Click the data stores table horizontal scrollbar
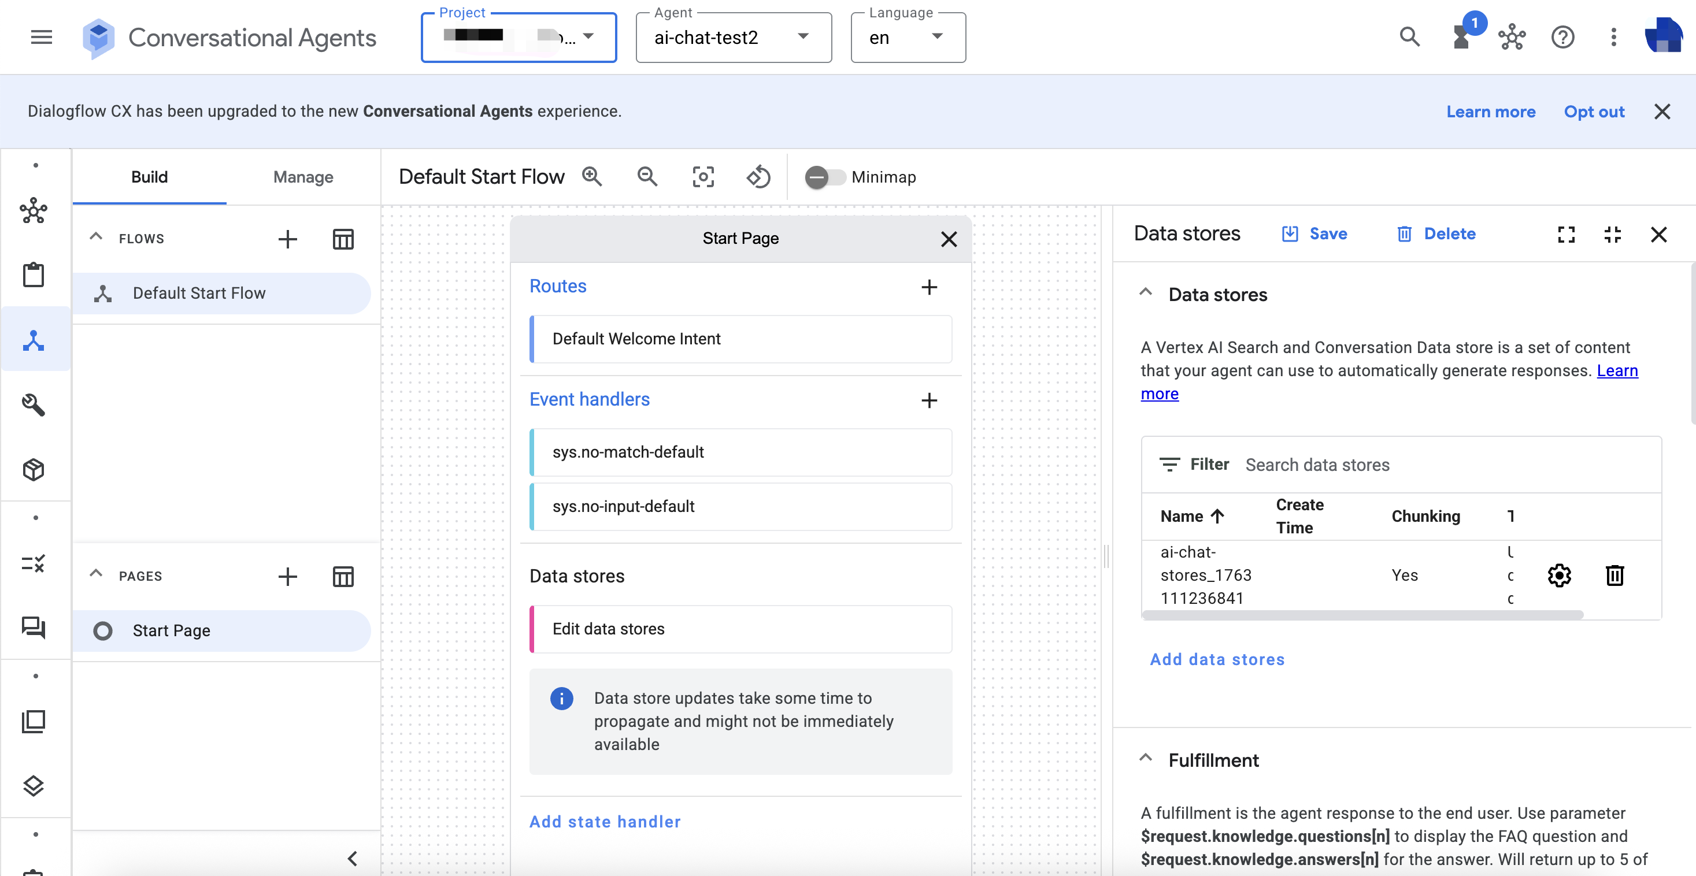Viewport: 1696px width, 876px height. point(1363,615)
